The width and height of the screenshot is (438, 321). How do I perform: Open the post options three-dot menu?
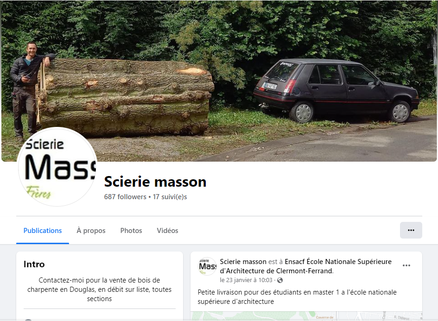(406, 265)
